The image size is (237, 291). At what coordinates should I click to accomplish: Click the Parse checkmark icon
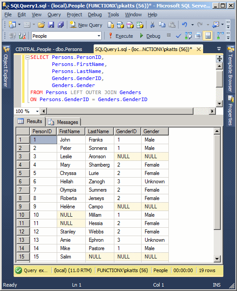click(x=179, y=36)
